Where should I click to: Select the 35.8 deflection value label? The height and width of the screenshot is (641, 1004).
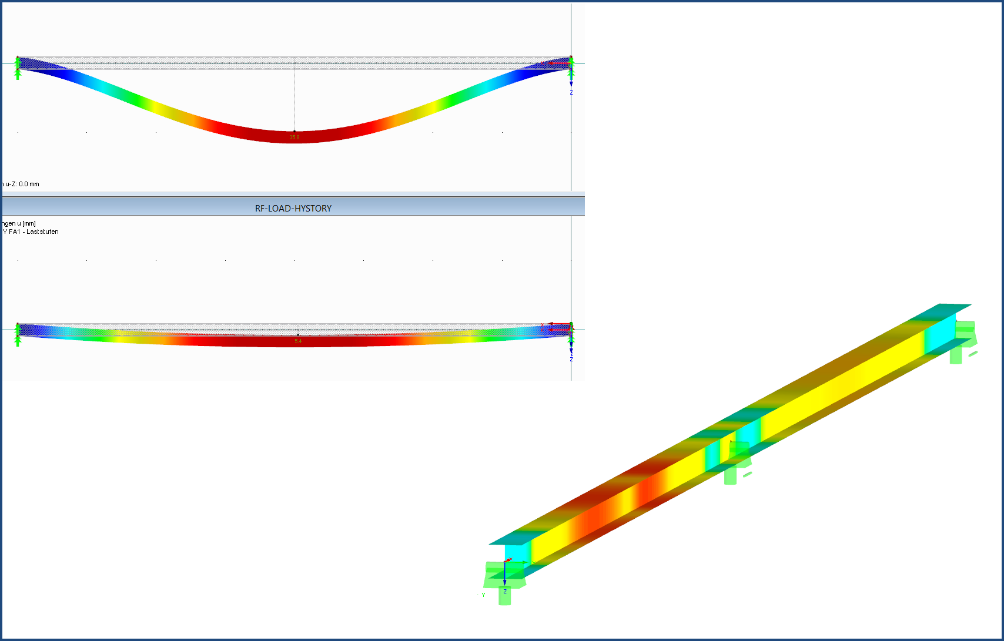pyautogui.click(x=294, y=137)
